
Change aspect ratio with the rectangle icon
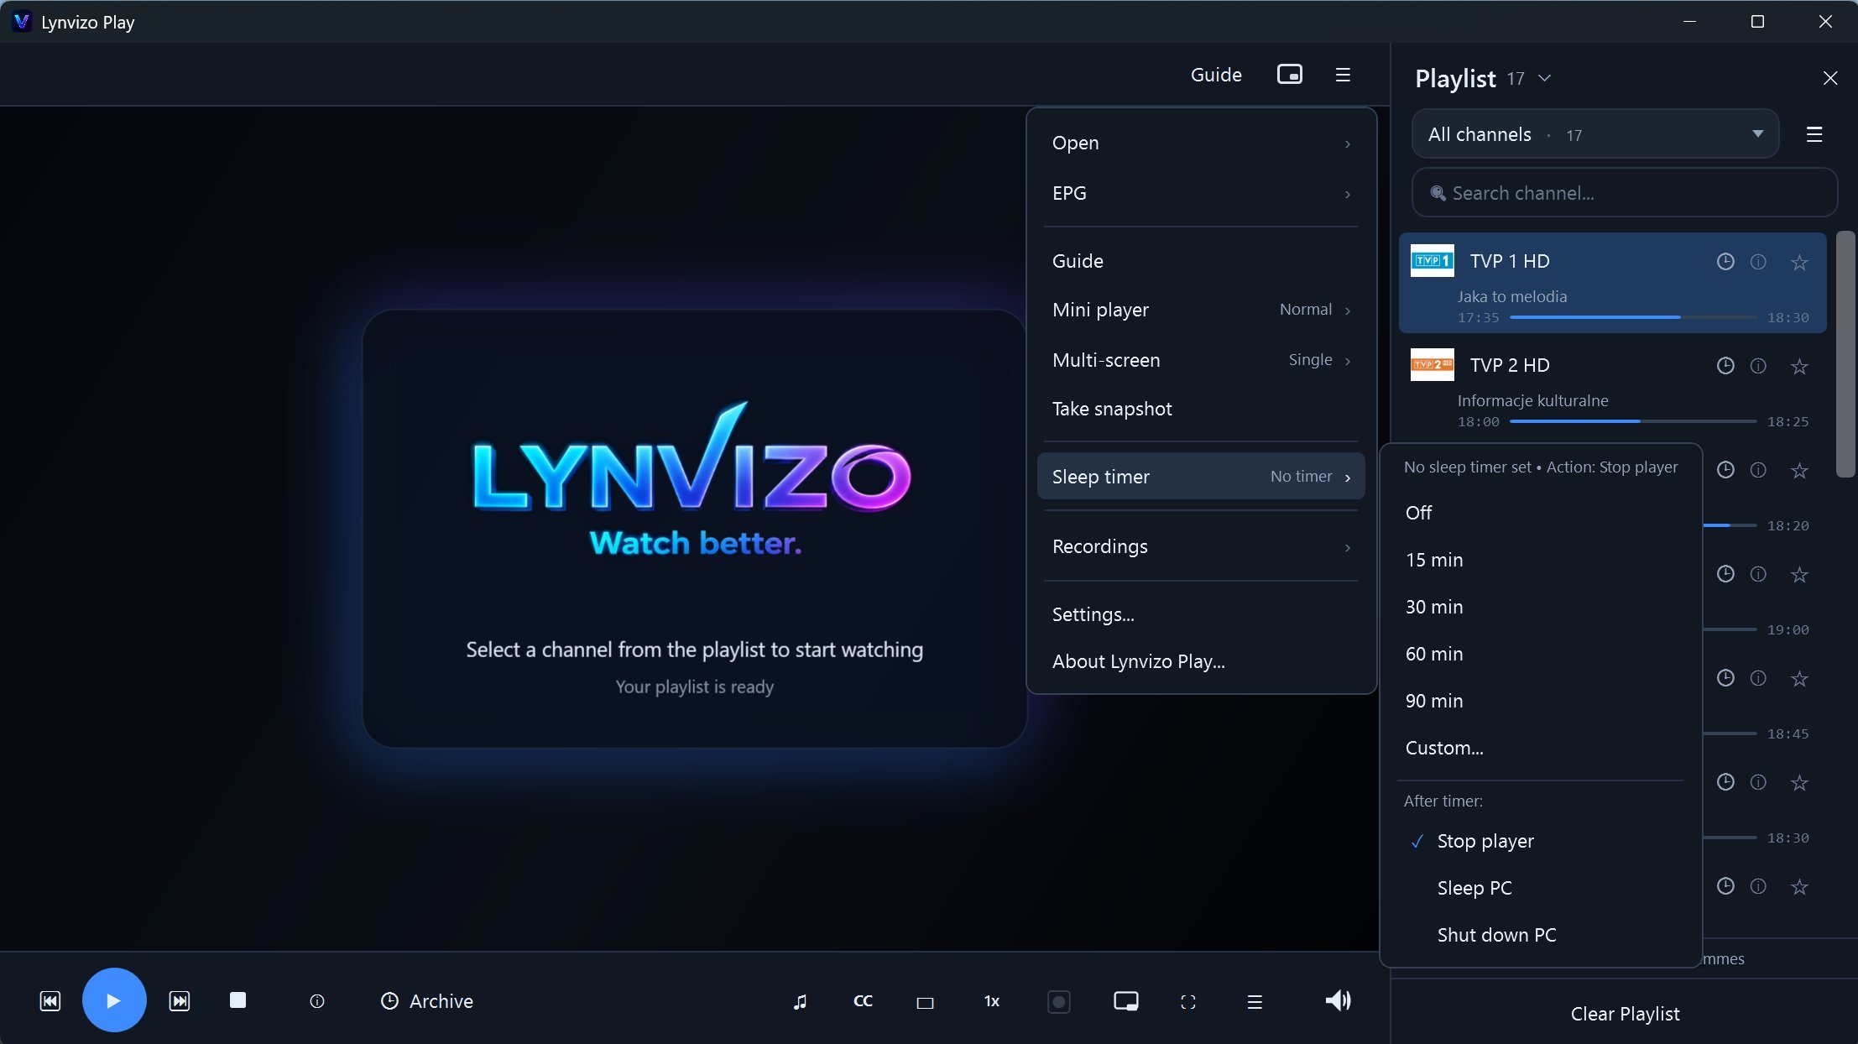925,1002
